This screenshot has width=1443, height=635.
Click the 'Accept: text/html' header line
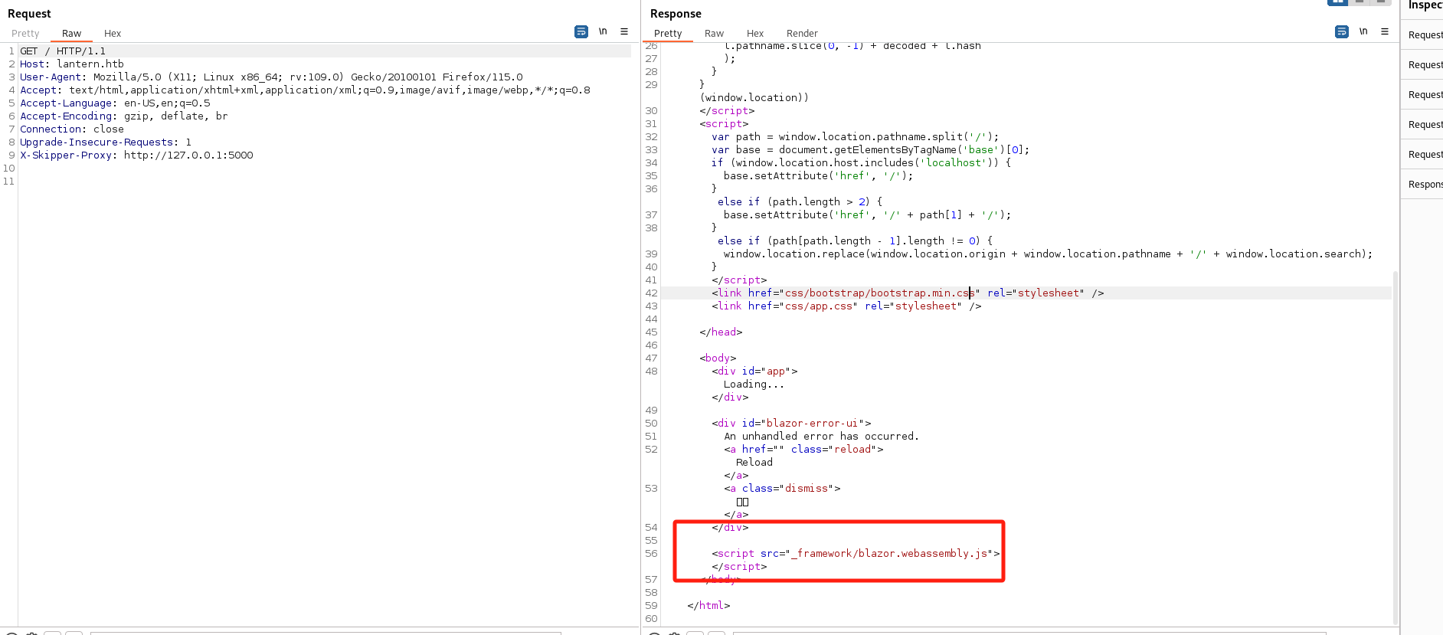(x=305, y=90)
